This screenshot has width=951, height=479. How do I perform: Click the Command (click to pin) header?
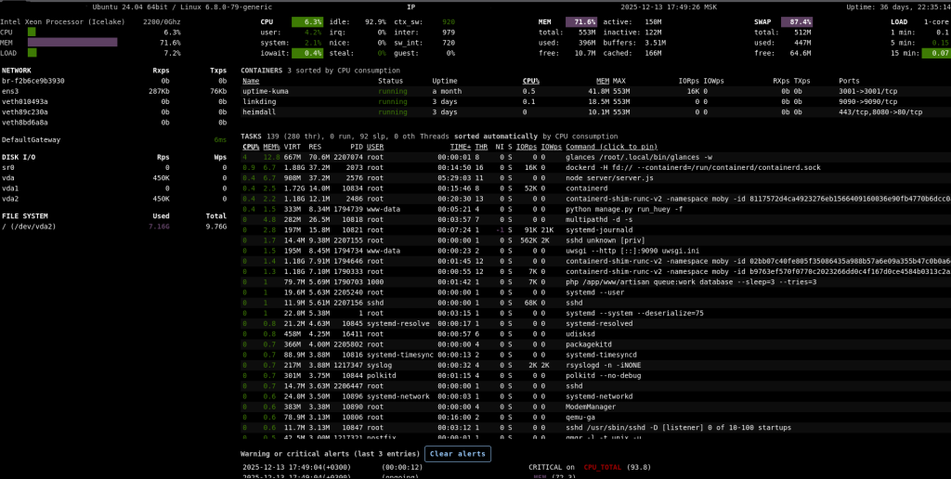tap(612, 147)
